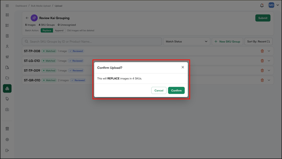This screenshot has width=282, height=159.
Task: Click the Matched badge on ST-GR-010
Action: coord(49,80)
